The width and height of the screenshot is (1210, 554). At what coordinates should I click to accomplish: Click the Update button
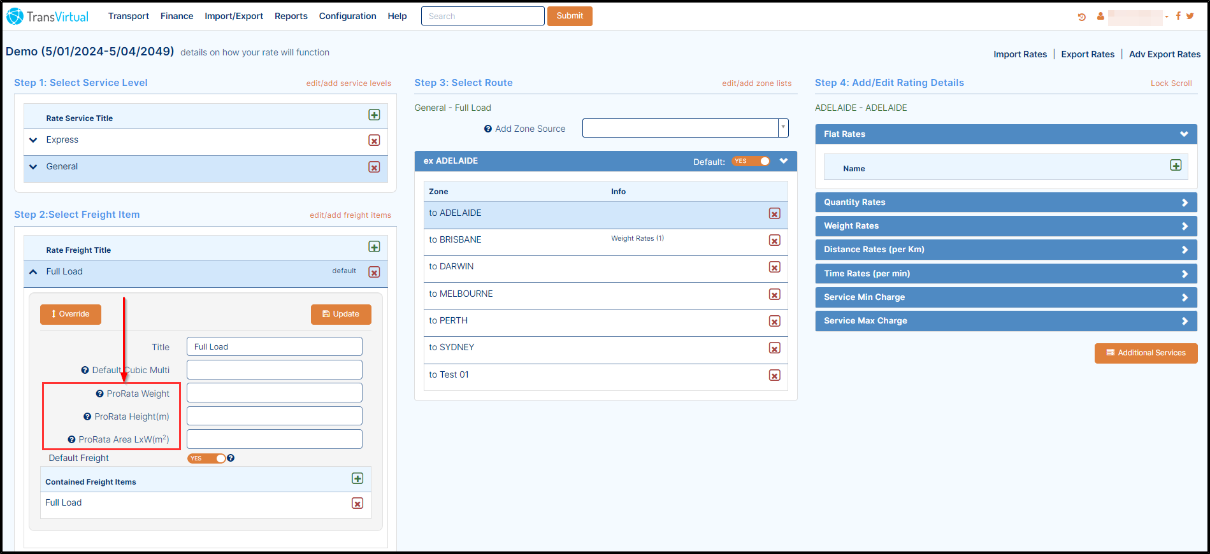tap(341, 314)
